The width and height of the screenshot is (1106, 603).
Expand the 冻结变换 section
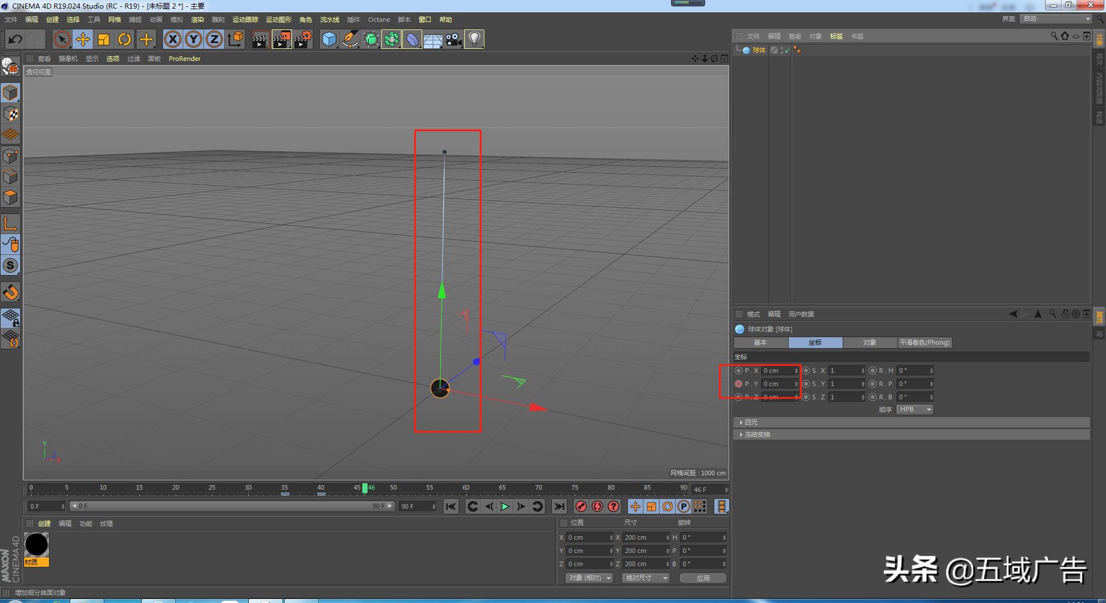coord(757,434)
